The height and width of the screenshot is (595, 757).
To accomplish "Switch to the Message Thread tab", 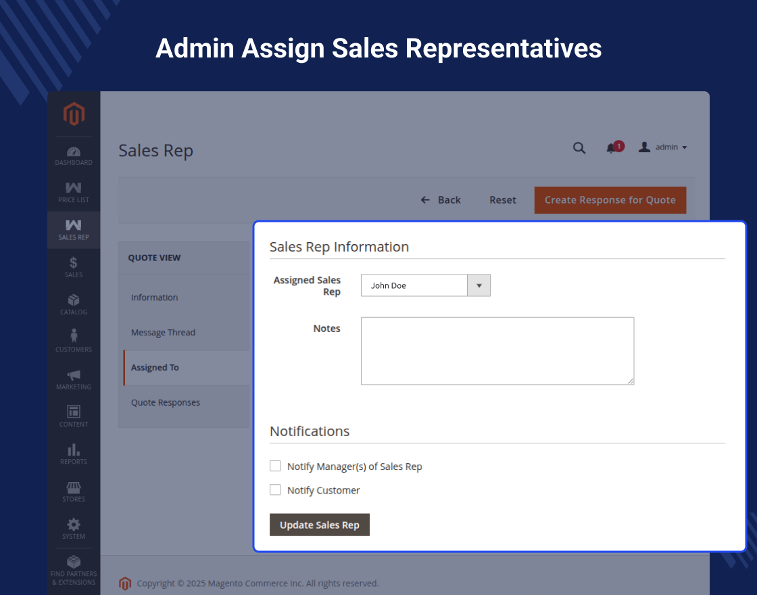I will (x=163, y=333).
